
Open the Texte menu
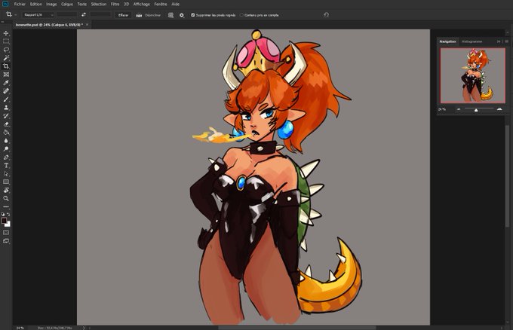tap(82, 5)
